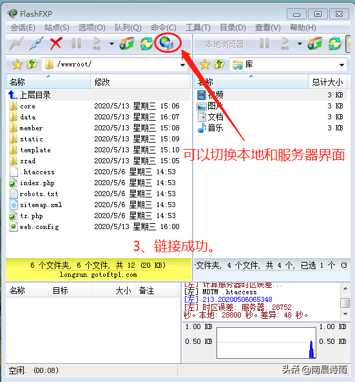Click left pane blue transfer arrows icon
This screenshot has height=382, width=355.
click(126, 44)
